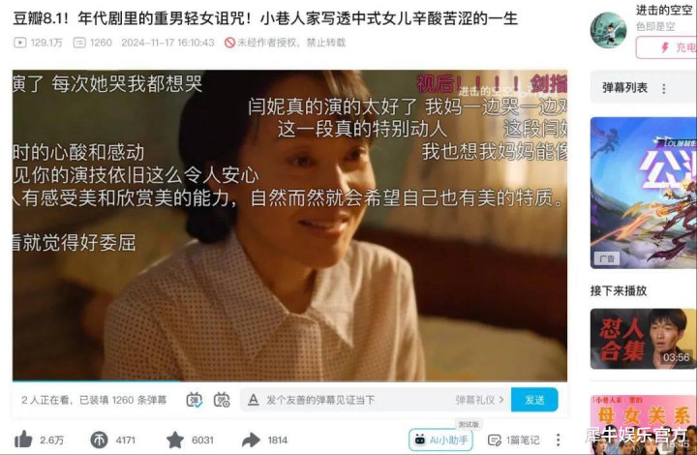Favorite the video with star icon
The width and height of the screenshot is (697, 455).
tap(175, 440)
